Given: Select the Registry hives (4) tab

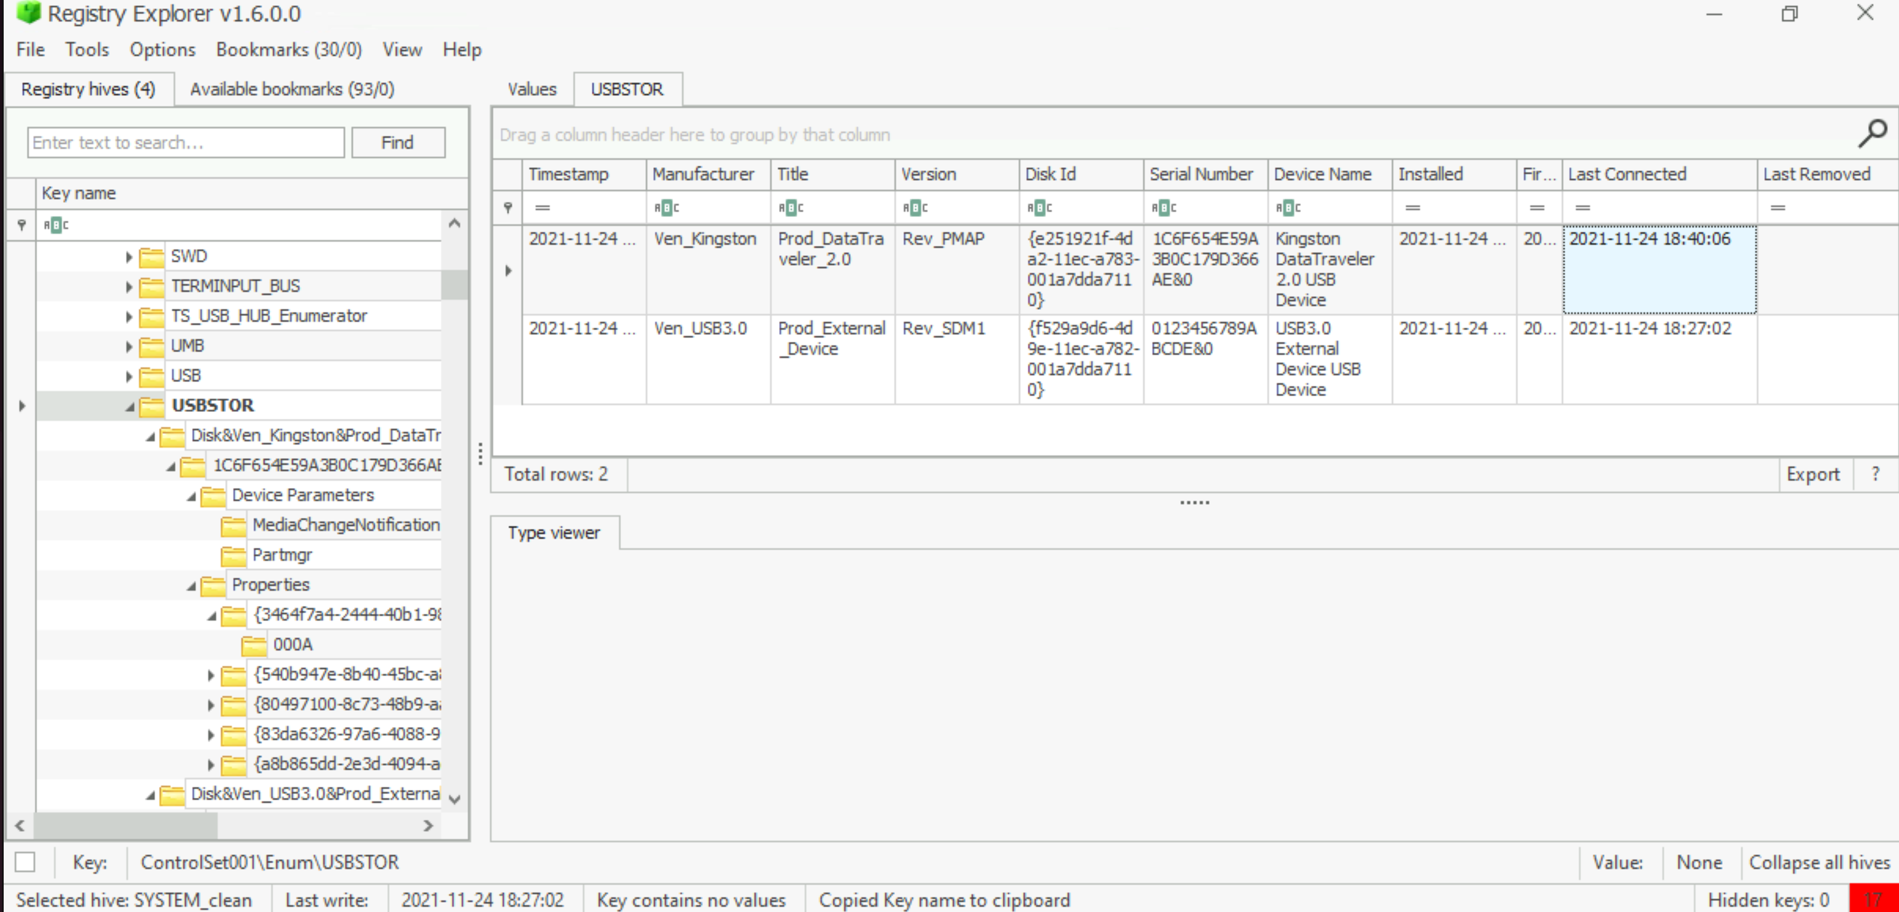Looking at the screenshot, I should click(x=89, y=89).
